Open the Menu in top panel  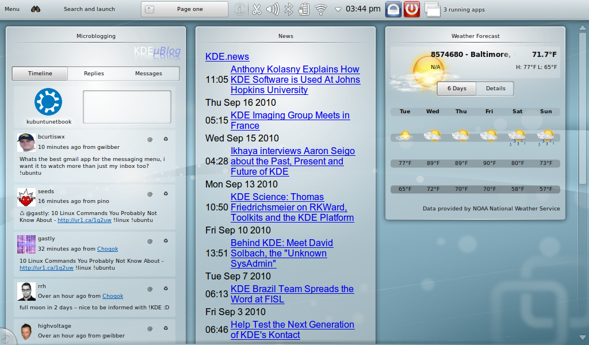tap(12, 9)
